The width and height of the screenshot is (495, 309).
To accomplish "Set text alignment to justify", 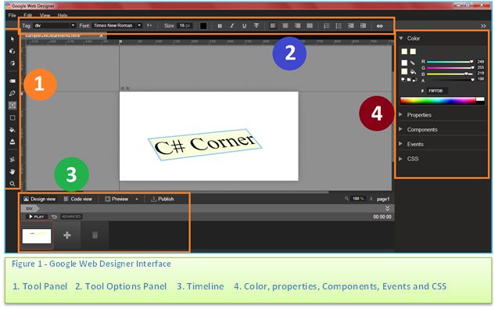I will tap(310, 26).
